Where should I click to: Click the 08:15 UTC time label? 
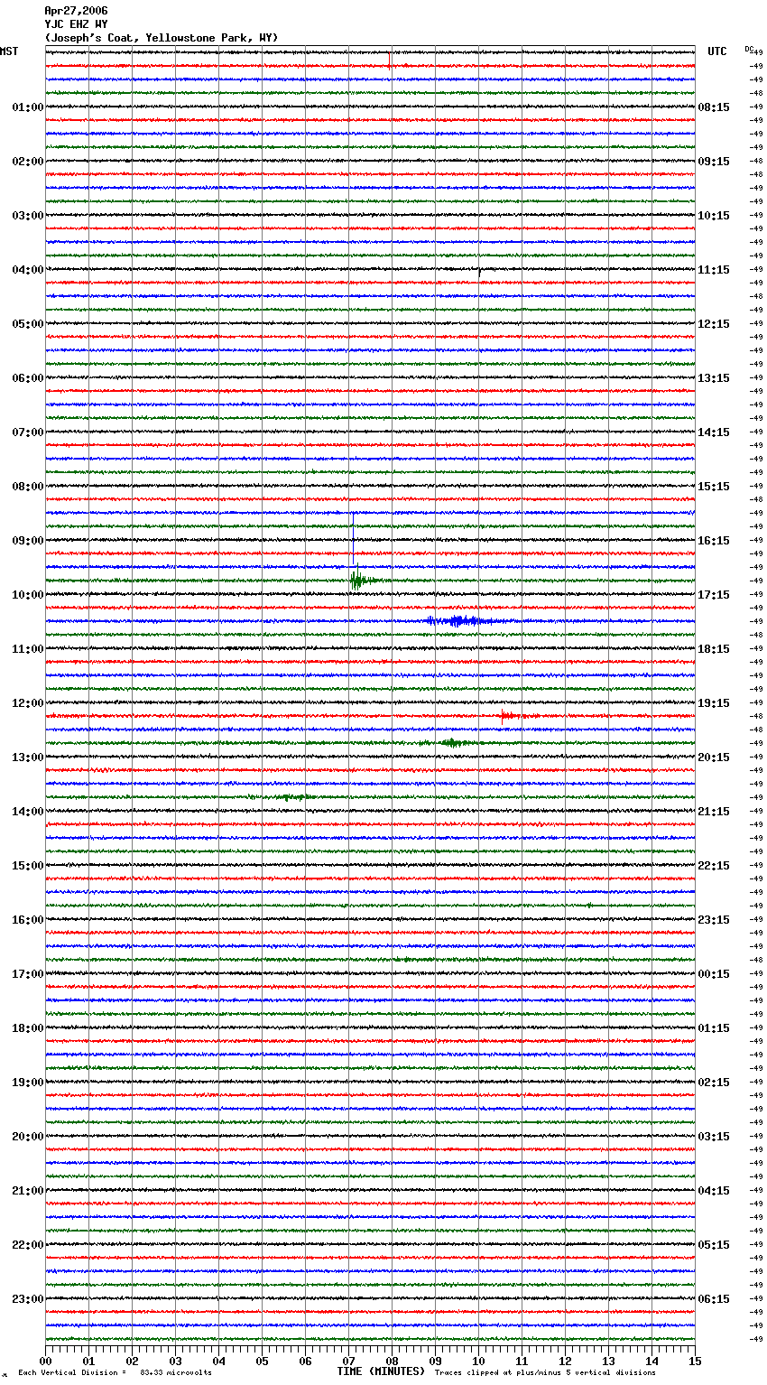pyautogui.click(x=714, y=107)
